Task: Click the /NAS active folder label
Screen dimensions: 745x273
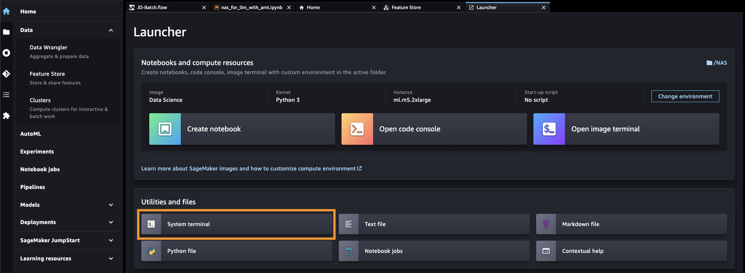Action: tap(720, 63)
